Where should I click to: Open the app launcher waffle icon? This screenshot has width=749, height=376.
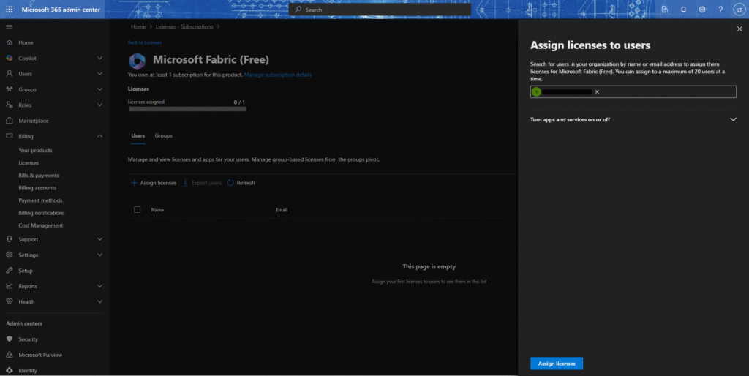click(10, 10)
